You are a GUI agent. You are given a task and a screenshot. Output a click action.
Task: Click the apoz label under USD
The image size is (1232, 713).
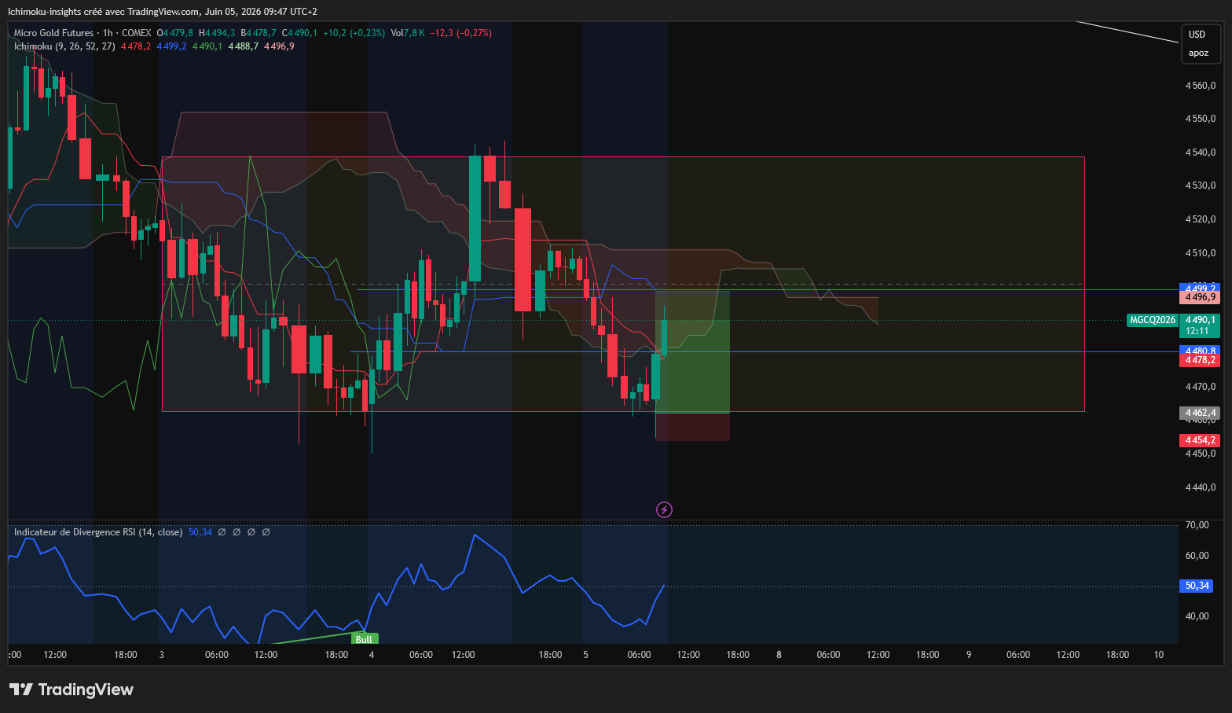pos(1198,53)
